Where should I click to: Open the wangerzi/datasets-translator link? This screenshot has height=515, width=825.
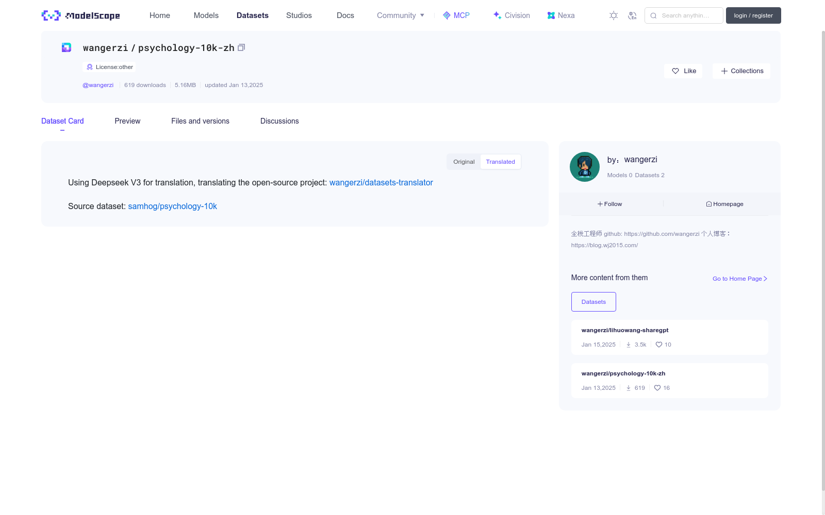point(381,182)
